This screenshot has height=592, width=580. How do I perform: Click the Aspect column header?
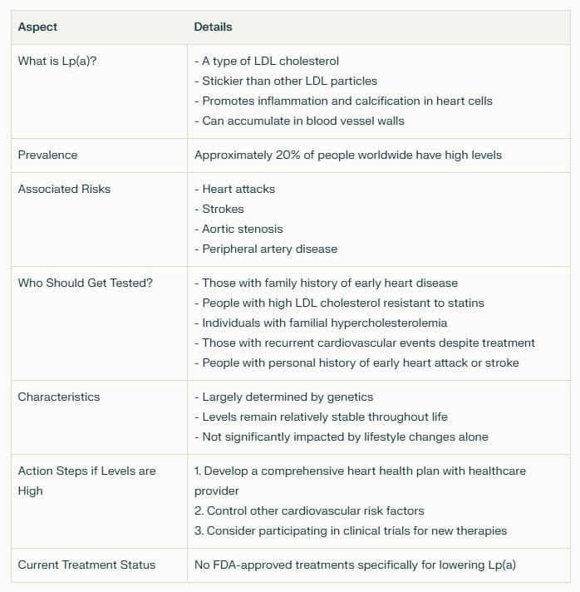coord(37,27)
